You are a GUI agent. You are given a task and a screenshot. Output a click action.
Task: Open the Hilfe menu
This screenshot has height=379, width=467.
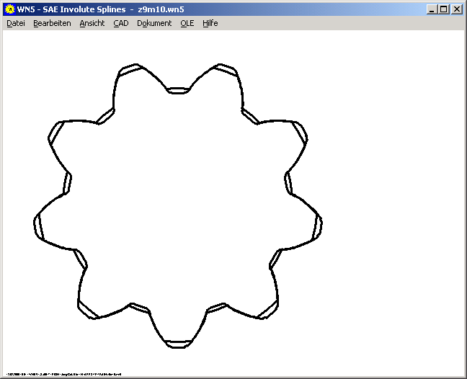click(x=210, y=23)
